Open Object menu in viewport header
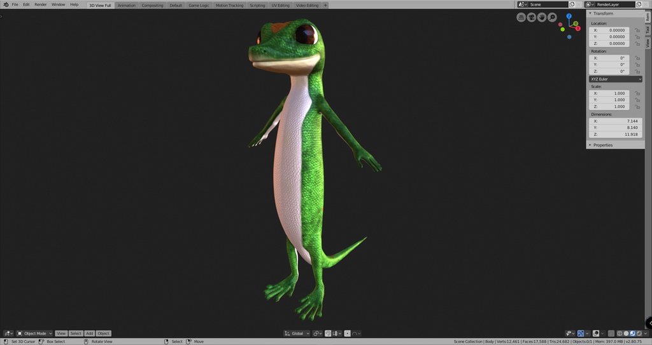652x345 pixels. (x=104, y=334)
